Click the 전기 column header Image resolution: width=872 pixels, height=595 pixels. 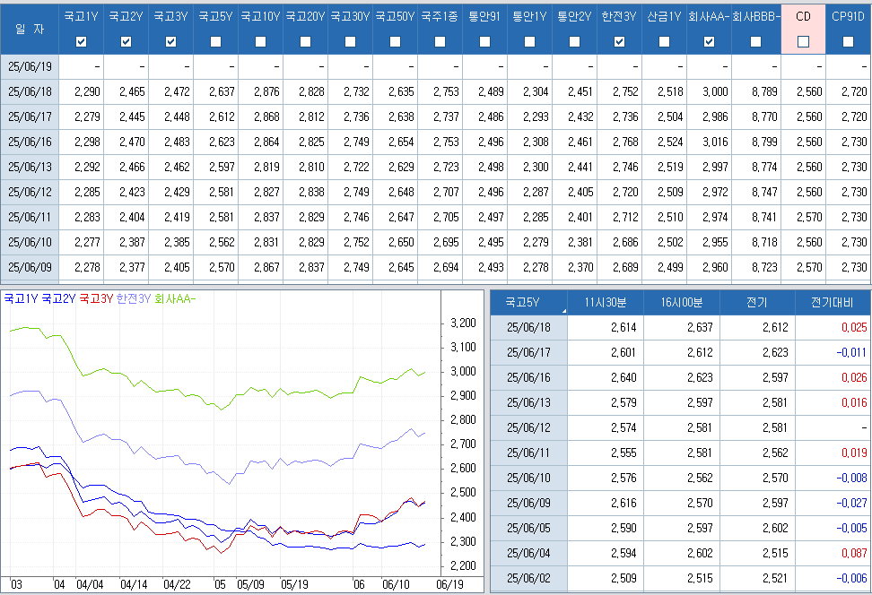[x=756, y=303]
